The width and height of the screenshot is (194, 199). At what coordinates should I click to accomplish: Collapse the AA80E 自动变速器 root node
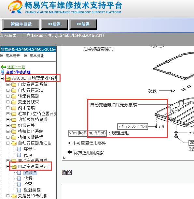click(x=2, y=78)
